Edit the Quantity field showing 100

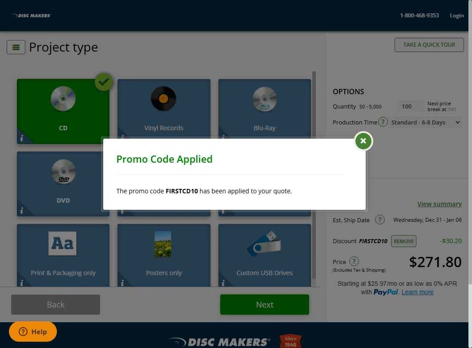coord(411,106)
